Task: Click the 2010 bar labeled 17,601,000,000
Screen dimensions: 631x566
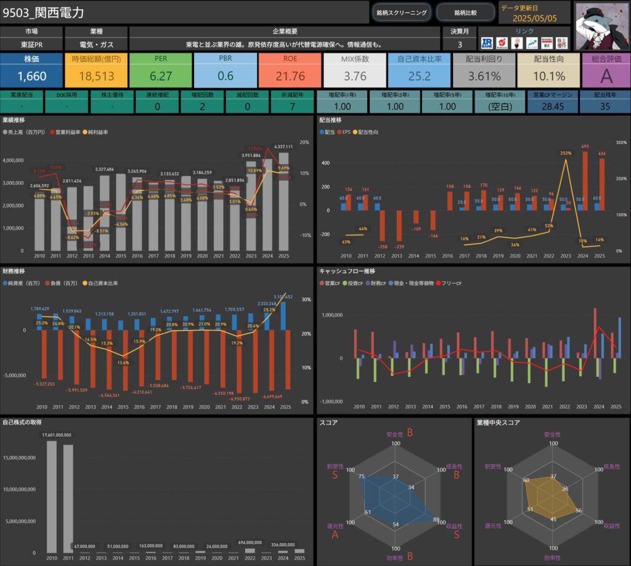Action: [x=52, y=497]
